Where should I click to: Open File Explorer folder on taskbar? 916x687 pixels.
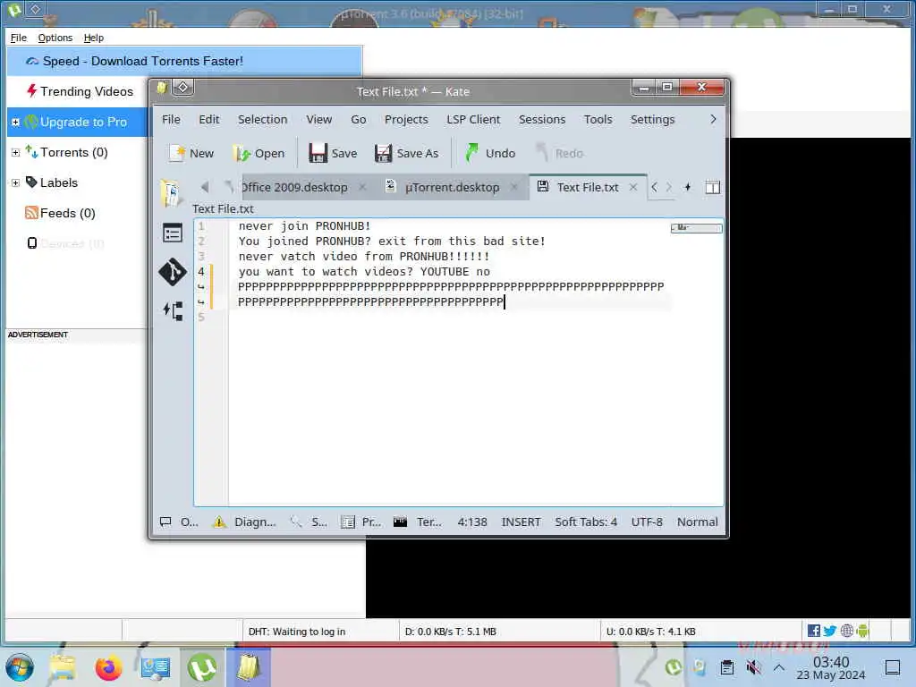[63, 667]
